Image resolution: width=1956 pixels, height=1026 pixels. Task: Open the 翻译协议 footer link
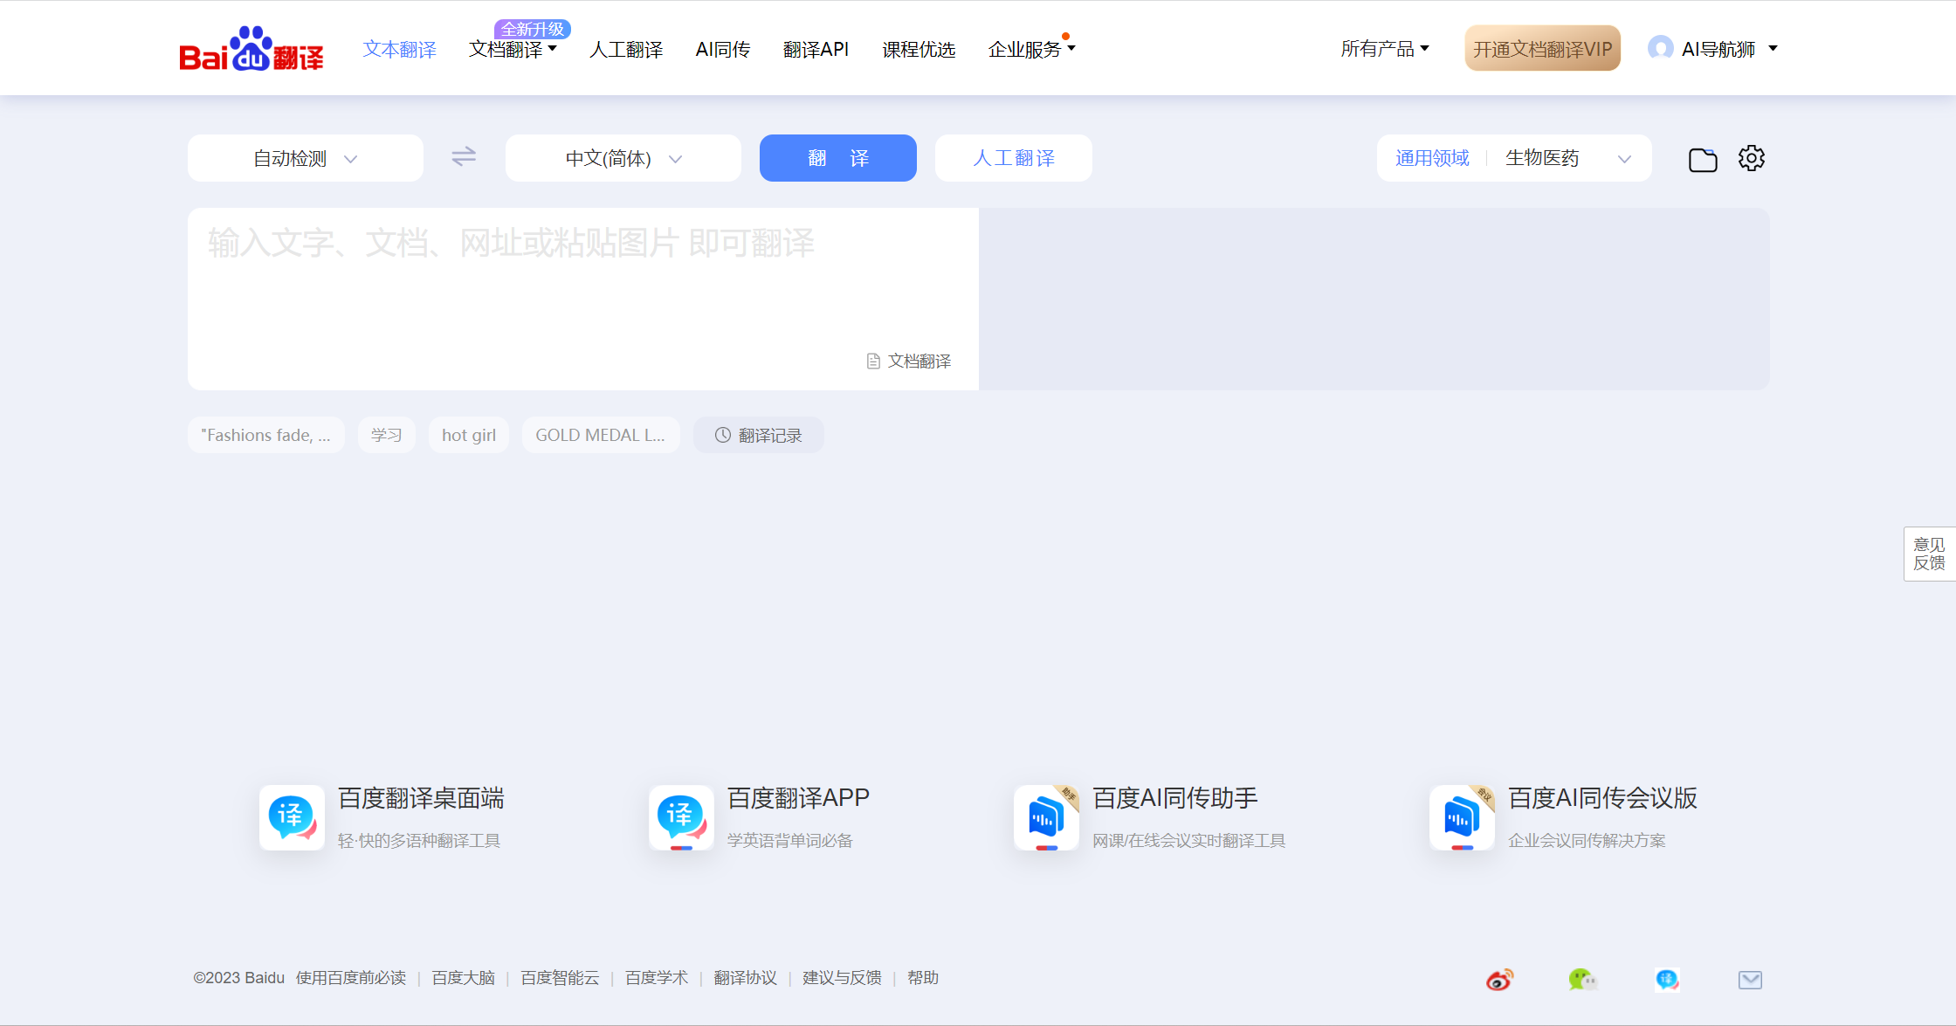pyautogui.click(x=744, y=978)
